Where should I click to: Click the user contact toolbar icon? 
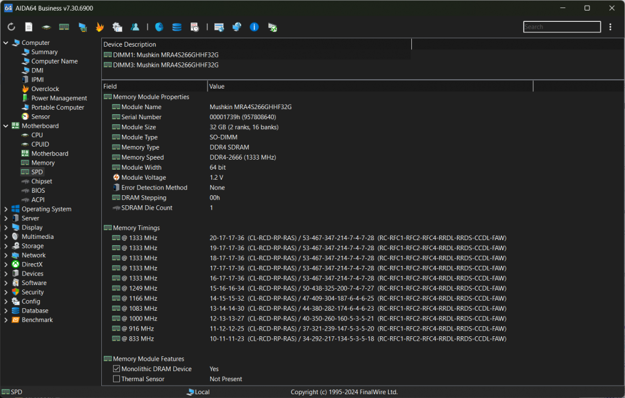(x=135, y=27)
